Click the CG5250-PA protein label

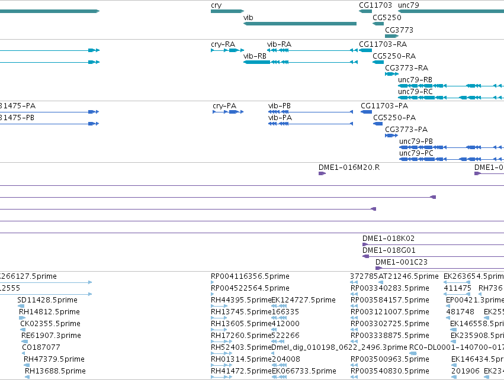click(x=394, y=118)
